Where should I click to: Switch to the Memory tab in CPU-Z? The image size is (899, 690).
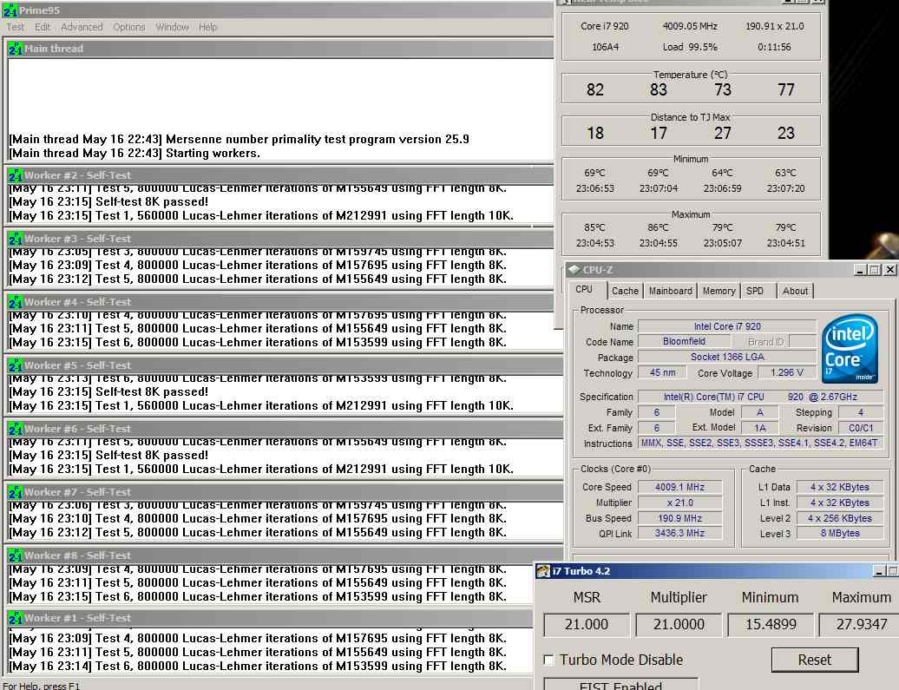[x=719, y=291]
